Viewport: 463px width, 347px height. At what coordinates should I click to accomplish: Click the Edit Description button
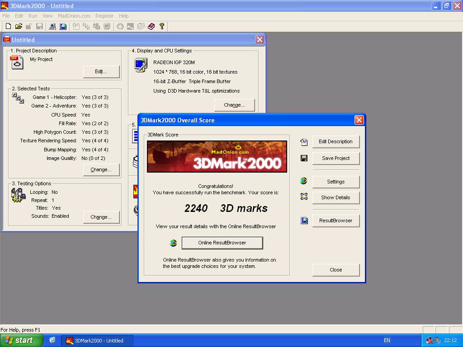click(336, 141)
